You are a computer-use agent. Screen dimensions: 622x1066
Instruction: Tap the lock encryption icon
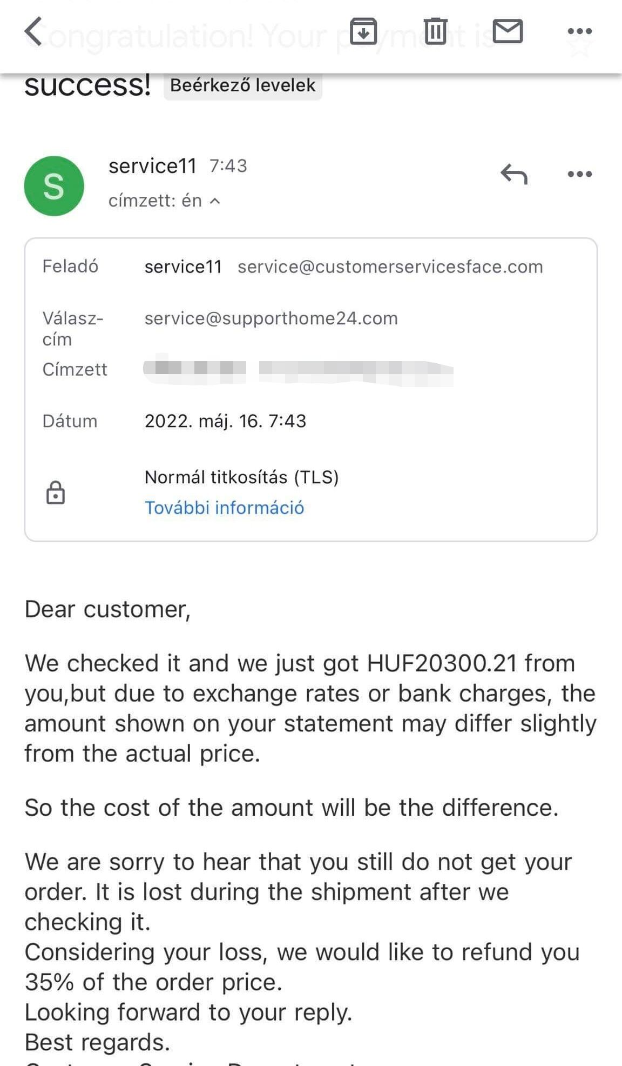(56, 492)
